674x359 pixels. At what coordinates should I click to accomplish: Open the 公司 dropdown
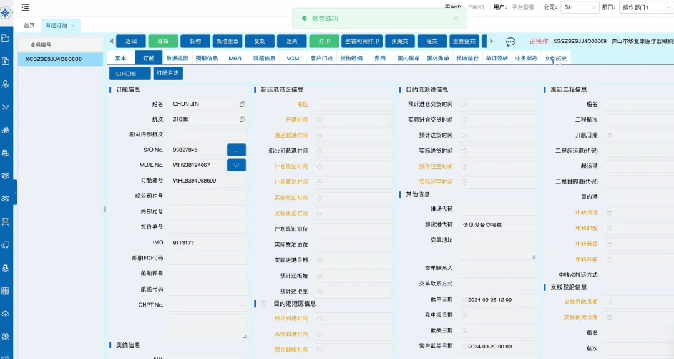coord(579,7)
